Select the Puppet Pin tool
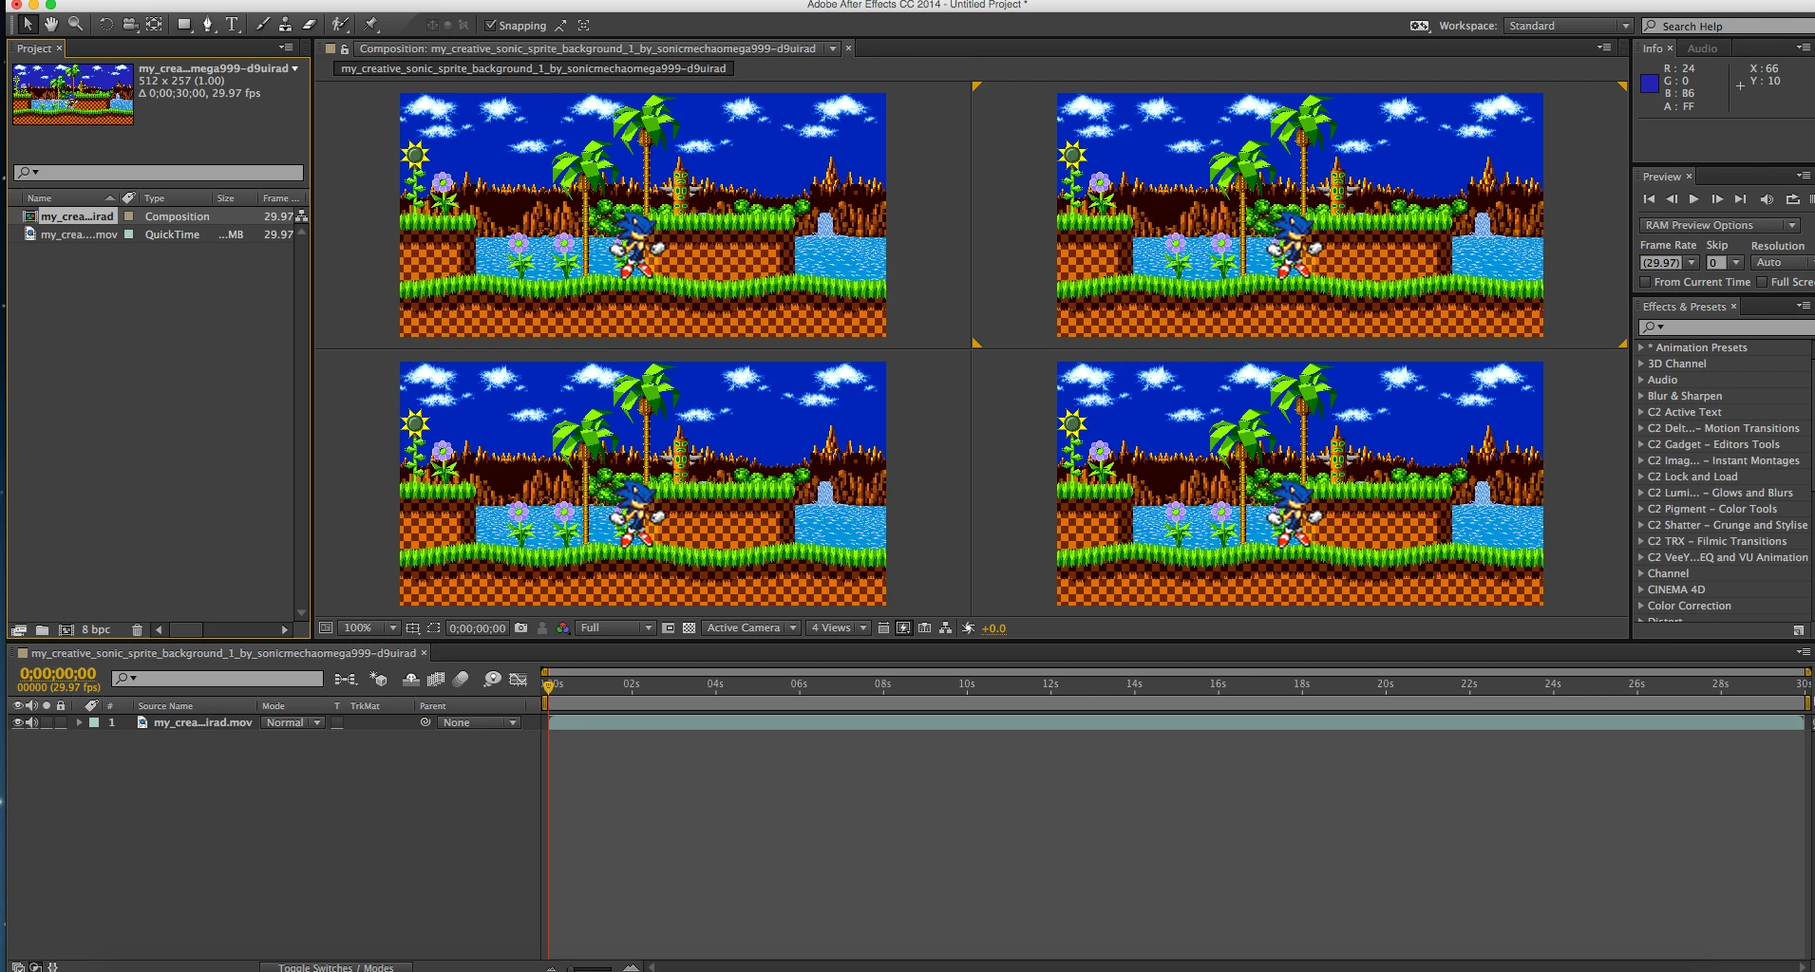The width and height of the screenshot is (1815, 972). 371,25
